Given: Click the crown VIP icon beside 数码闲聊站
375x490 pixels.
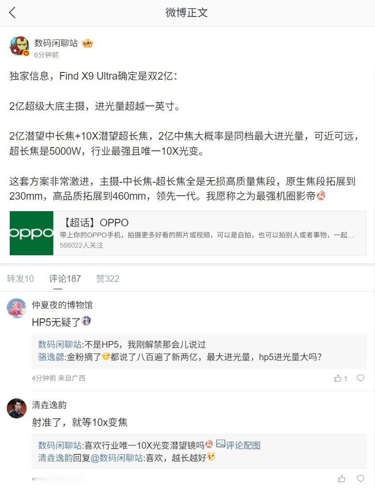Looking at the screenshot, I should [x=88, y=43].
